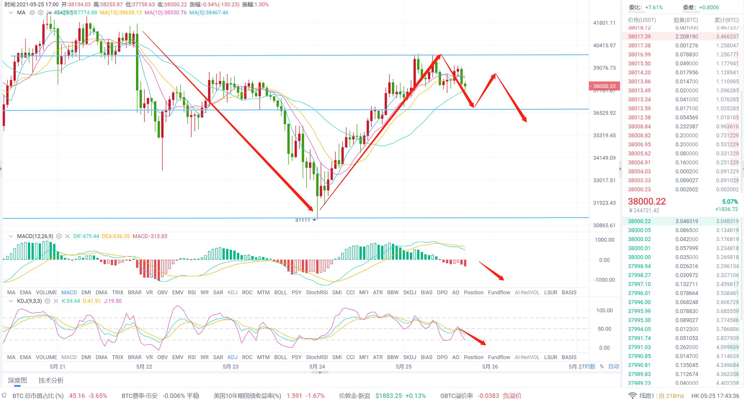Open MACD(12,26,9) settings gear icon

[59, 236]
